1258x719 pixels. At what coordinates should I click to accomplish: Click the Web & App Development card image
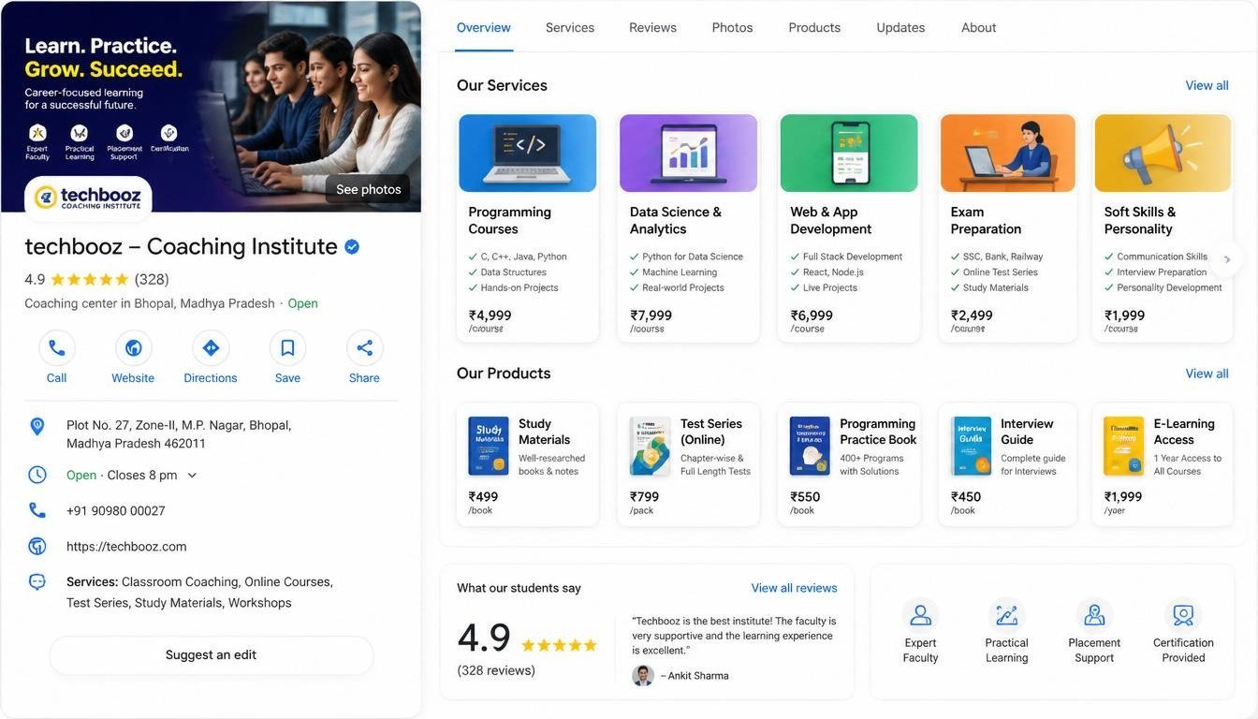click(849, 154)
